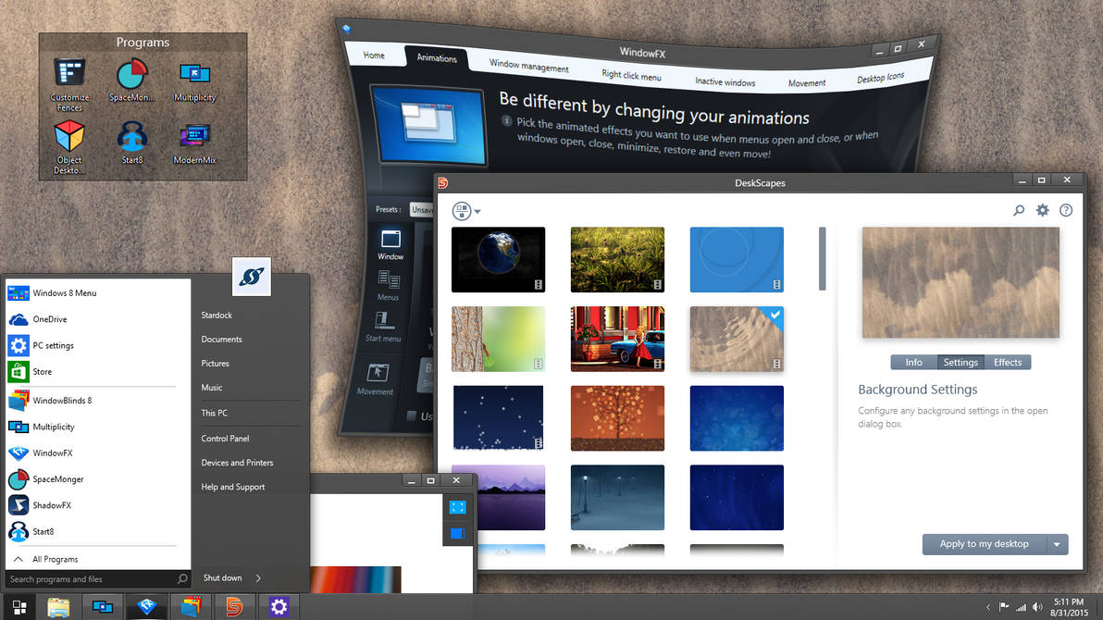The image size is (1103, 620).
Task: Show hidden tray icons chevron
Action: click(x=987, y=607)
